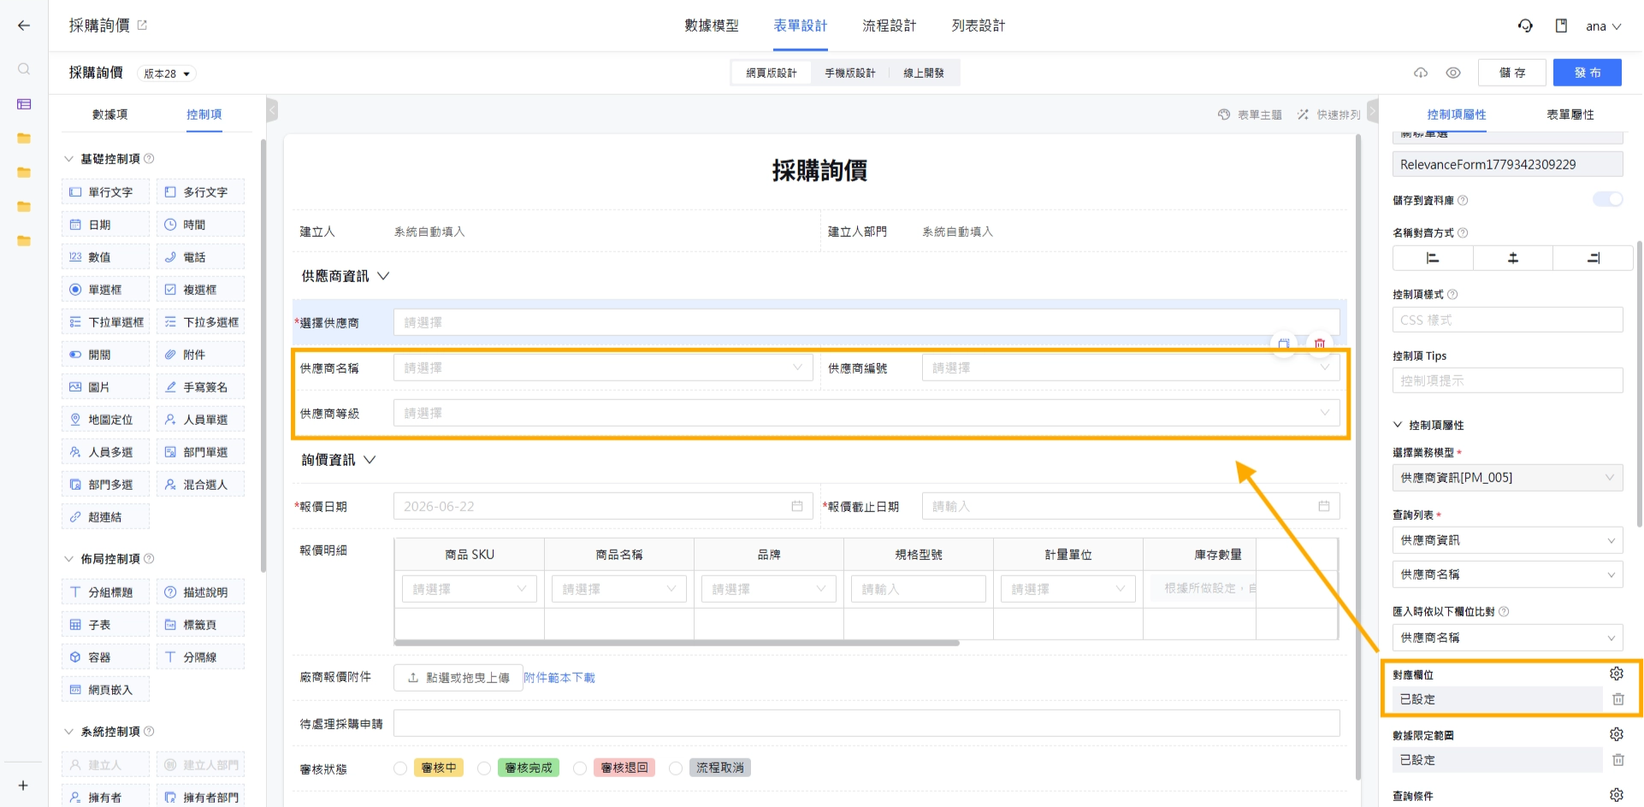Add 日期 control
This screenshot has width=1644, height=807.
105,225
